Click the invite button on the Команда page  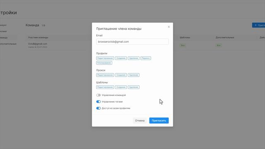point(258,25)
